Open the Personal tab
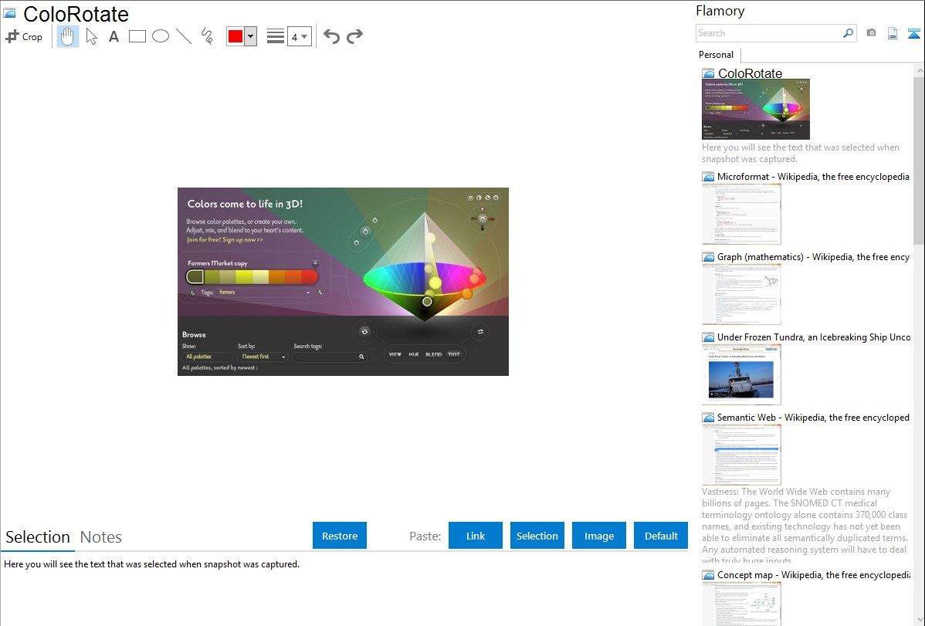 716,55
